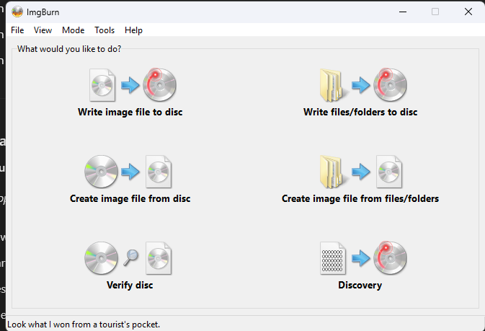Click the Create image file from files/folders icon

click(x=361, y=172)
